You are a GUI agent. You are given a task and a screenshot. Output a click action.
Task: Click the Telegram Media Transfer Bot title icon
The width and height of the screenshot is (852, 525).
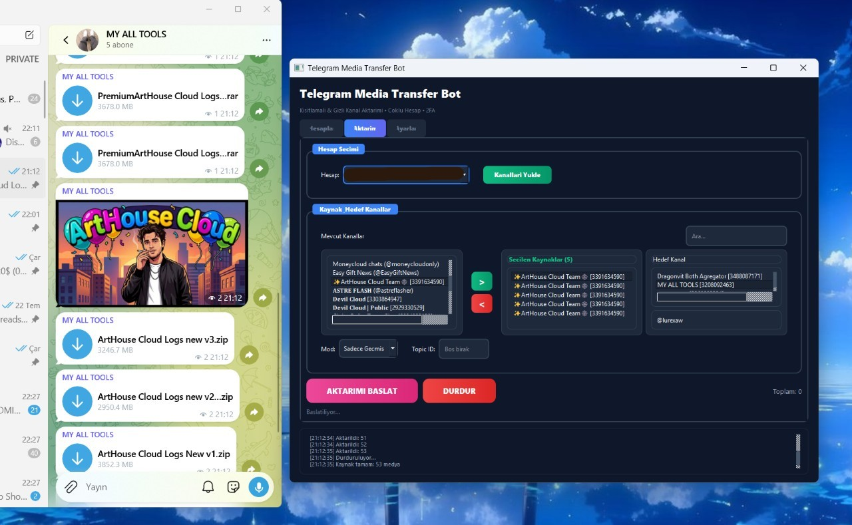(x=299, y=68)
